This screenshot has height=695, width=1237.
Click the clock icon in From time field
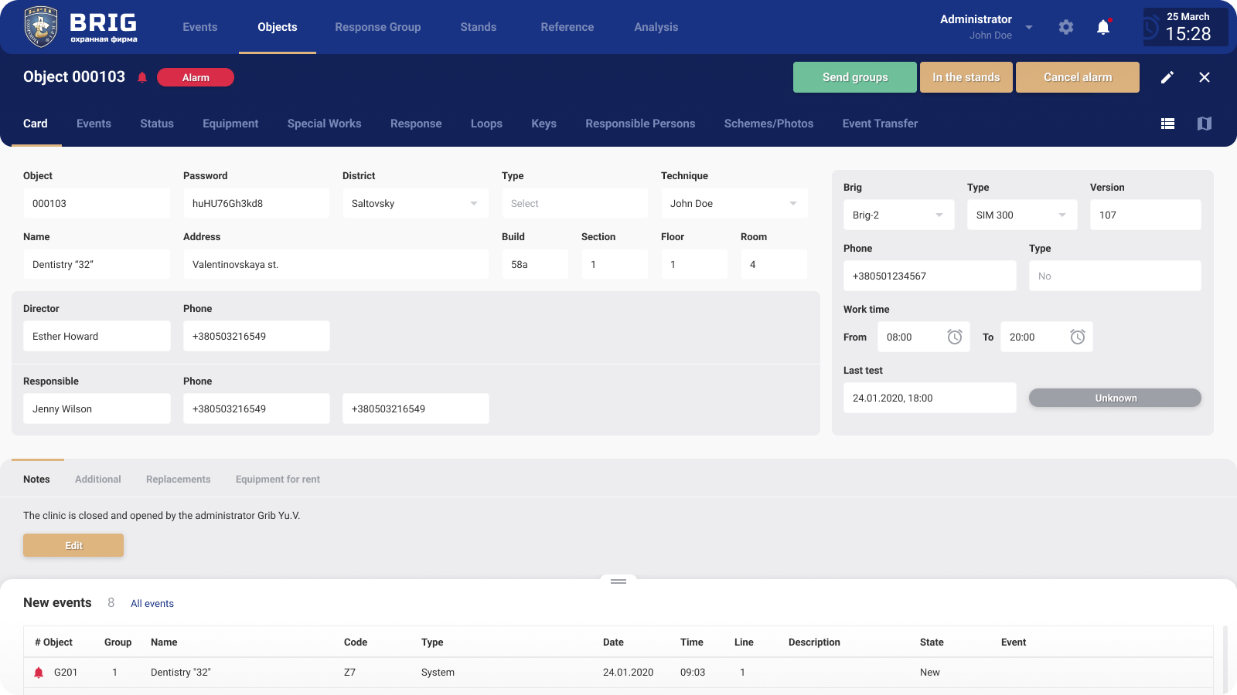click(x=955, y=337)
